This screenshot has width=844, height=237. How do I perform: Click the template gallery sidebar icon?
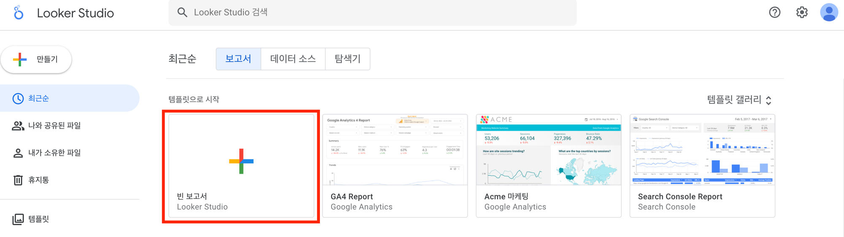(x=18, y=219)
